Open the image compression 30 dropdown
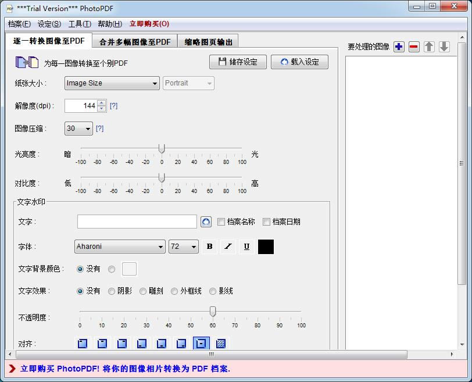Viewport: 472px width, 382px height. pos(78,128)
